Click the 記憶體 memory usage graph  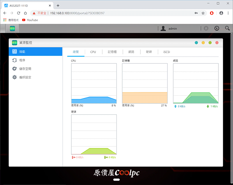point(145,83)
